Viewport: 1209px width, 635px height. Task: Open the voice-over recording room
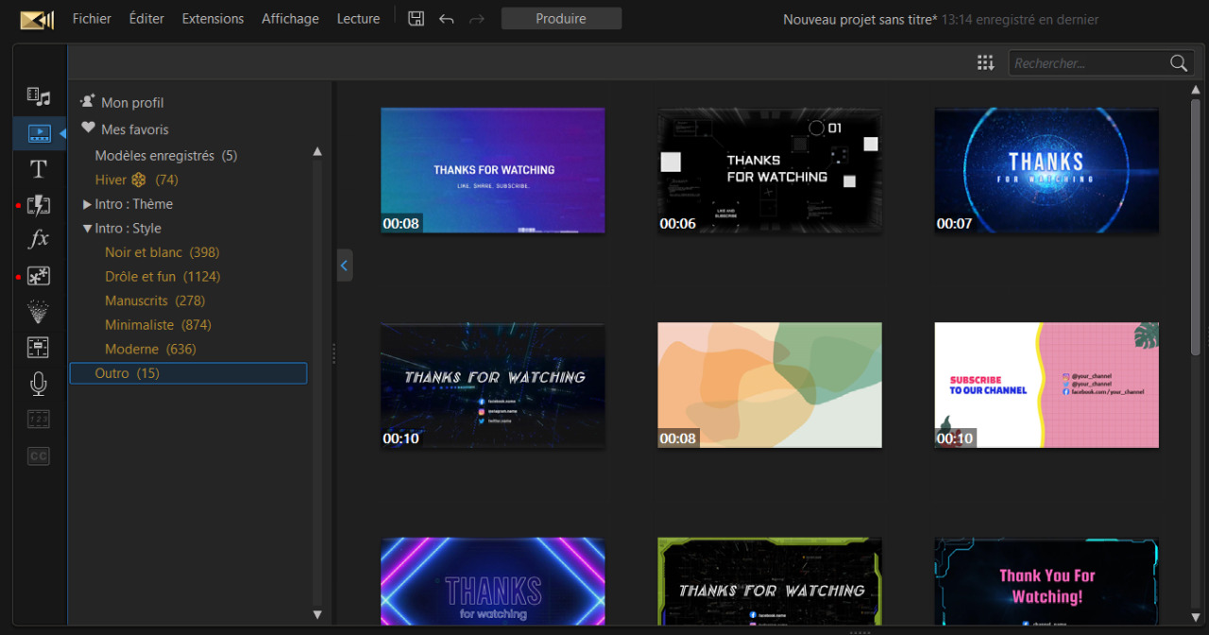pyautogui.click(x=39, y=384)
